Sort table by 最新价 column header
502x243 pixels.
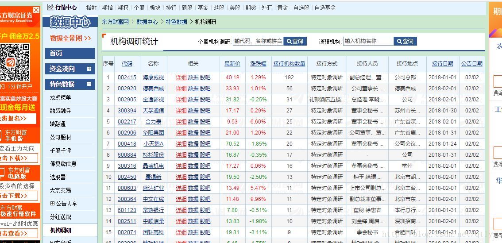coord(232,64)
